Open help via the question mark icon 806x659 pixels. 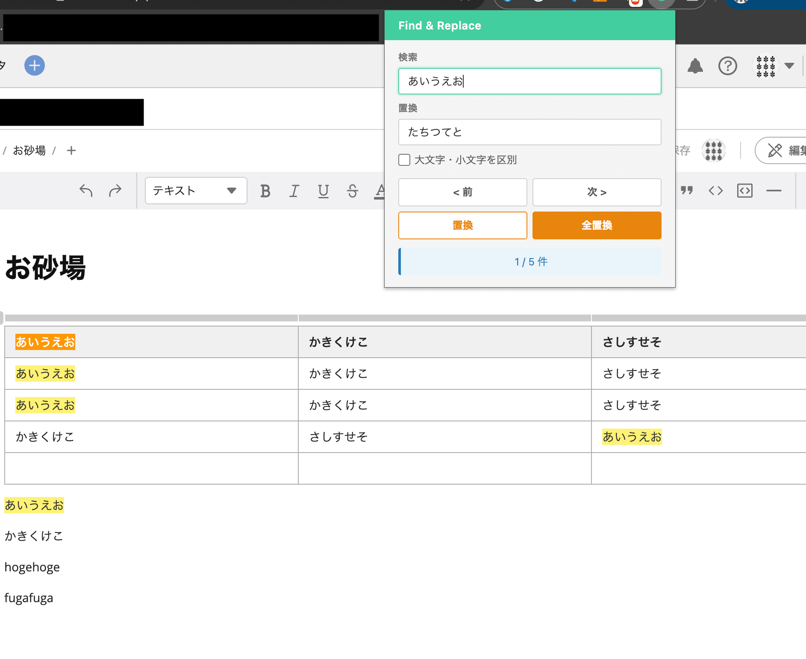pos(728,65)
